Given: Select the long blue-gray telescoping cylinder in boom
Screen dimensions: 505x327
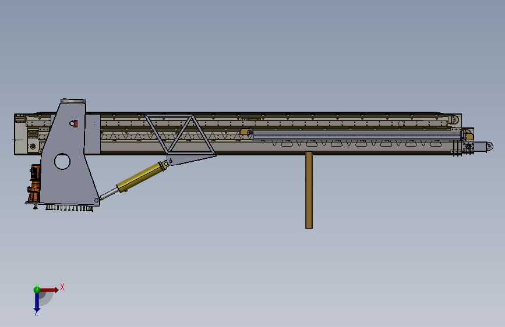Looking at the screenshot, I should click(x=357, y=136).
